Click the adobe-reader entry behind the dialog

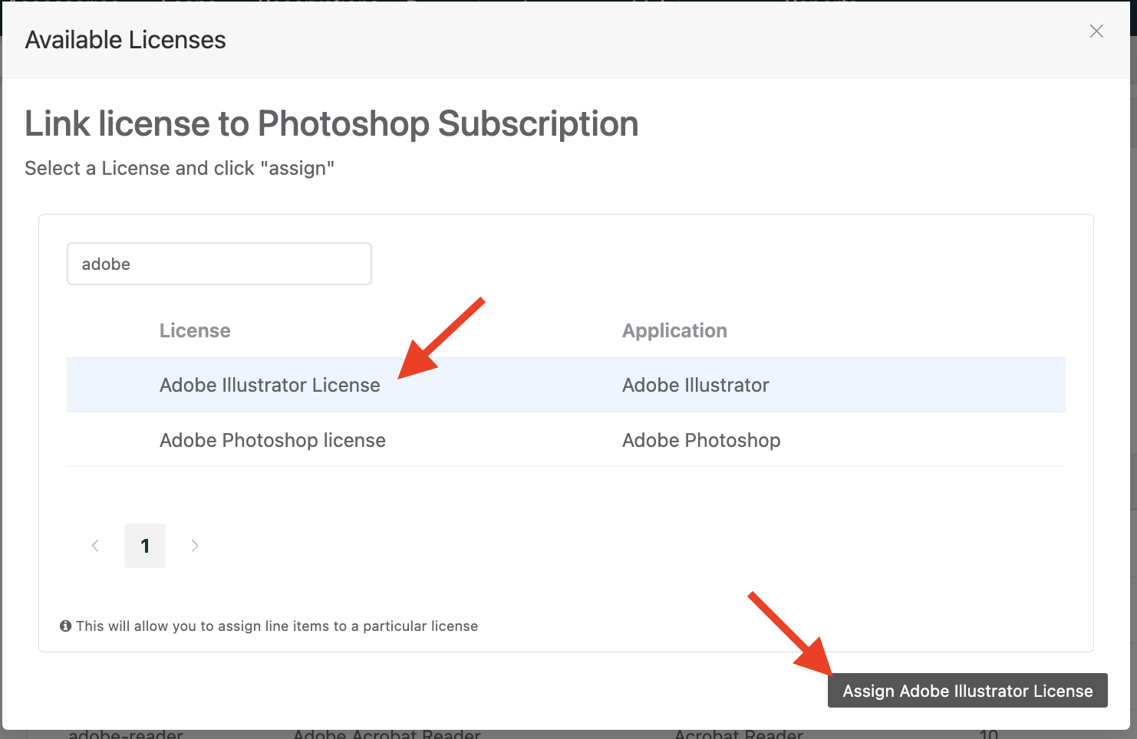point(126,734)
